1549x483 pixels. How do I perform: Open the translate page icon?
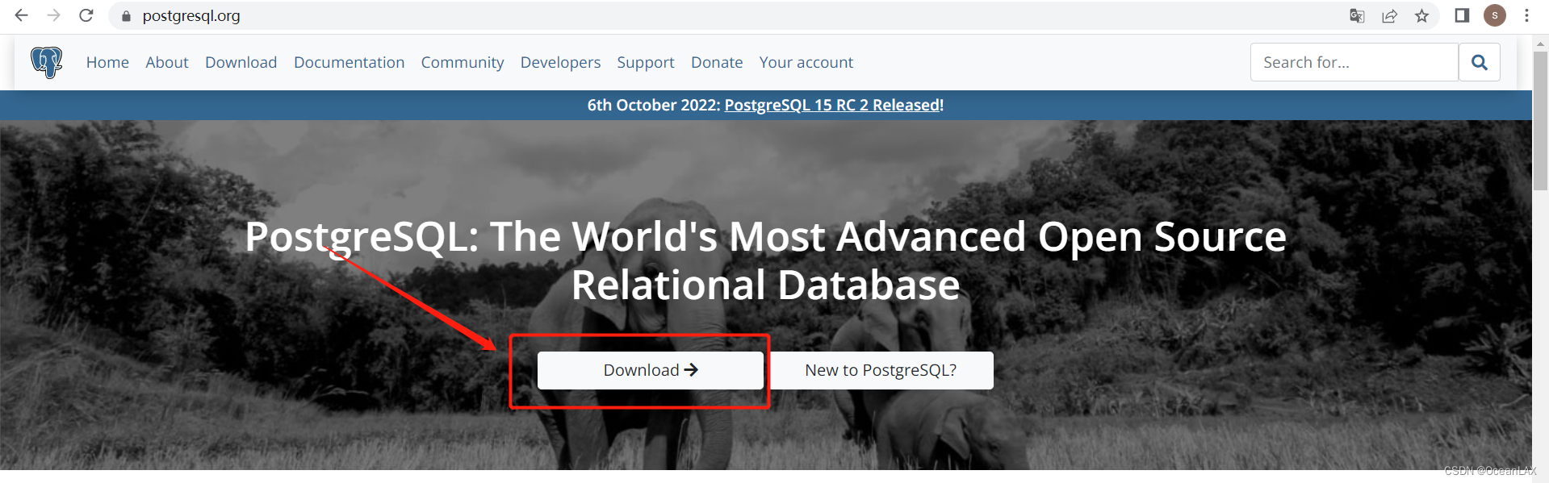point(1357,16)
